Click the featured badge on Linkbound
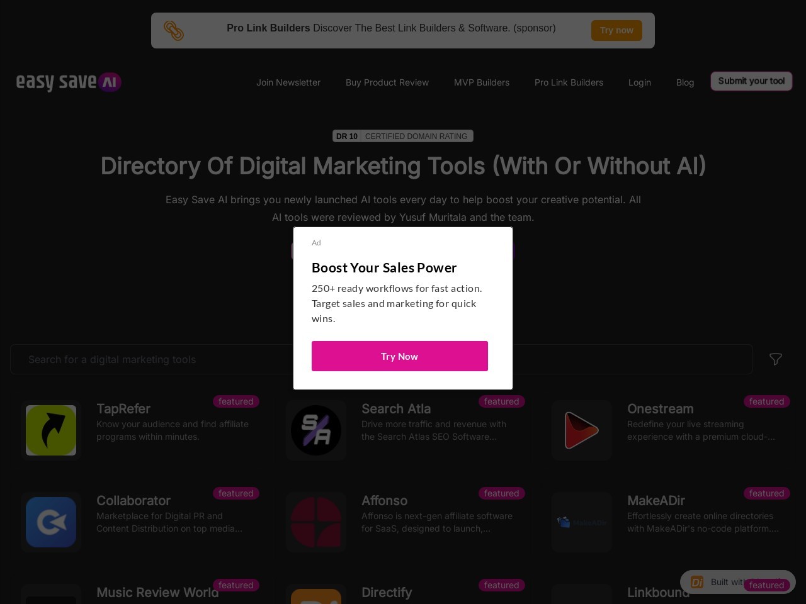Image resolution: width=806 pixels, height=604 pixels. pos(767,585)
